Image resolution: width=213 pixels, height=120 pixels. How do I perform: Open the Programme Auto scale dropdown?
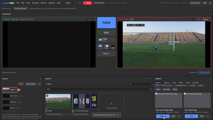pos(192,19)
